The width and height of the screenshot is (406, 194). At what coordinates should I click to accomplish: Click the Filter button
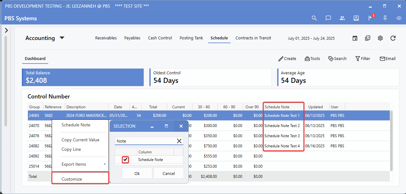(363, 58)
